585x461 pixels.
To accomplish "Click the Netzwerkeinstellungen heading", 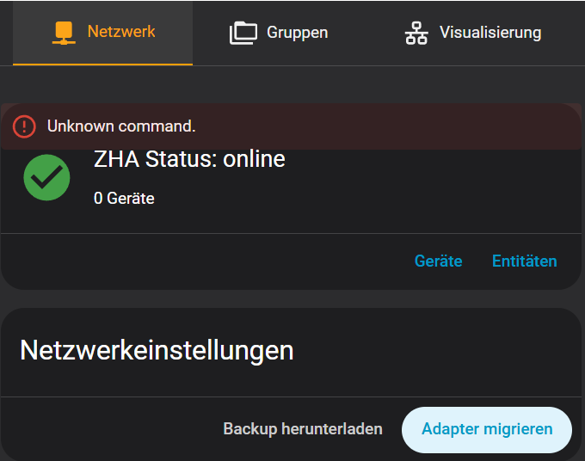I will pos(157,350).
